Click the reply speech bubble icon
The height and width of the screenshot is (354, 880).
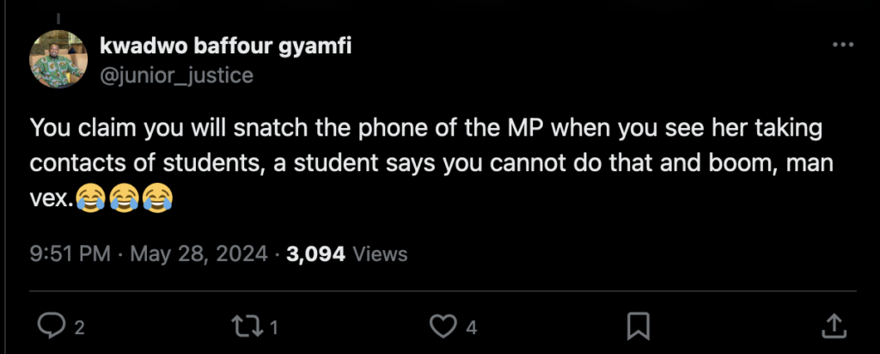pyautogui.click(x=52, y=326)
